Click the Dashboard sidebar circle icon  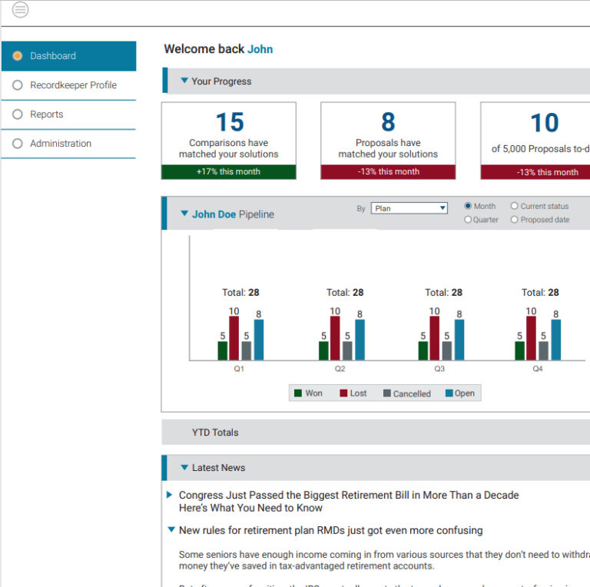18,56
